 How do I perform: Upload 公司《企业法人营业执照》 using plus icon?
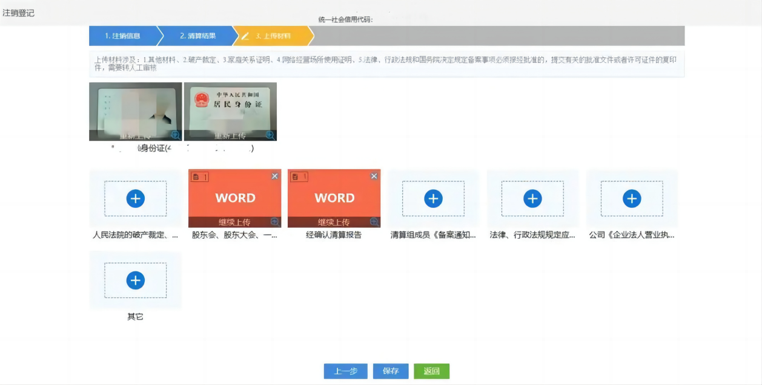coord(631,198)
